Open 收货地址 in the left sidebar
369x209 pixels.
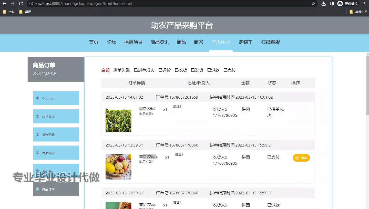point(56,116)
